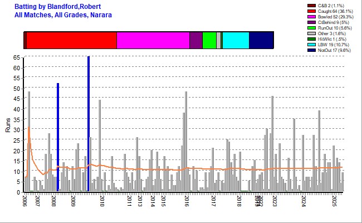362x223 pixels.
Task: Click the 'All Matches, All Grades, Narara' subtitle
Action: coord(64,14)
